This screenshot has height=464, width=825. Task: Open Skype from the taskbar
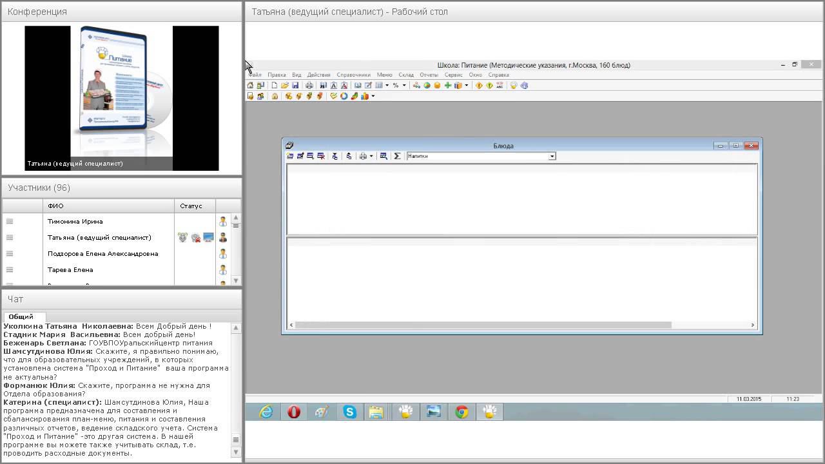pos(349,412)
